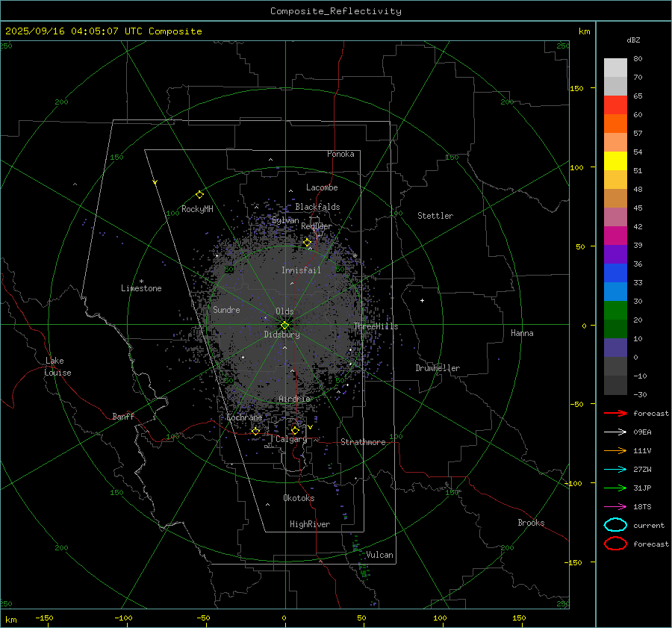Click the Sylvan label on map
This screenshot has height=628, width=672.
285,220
